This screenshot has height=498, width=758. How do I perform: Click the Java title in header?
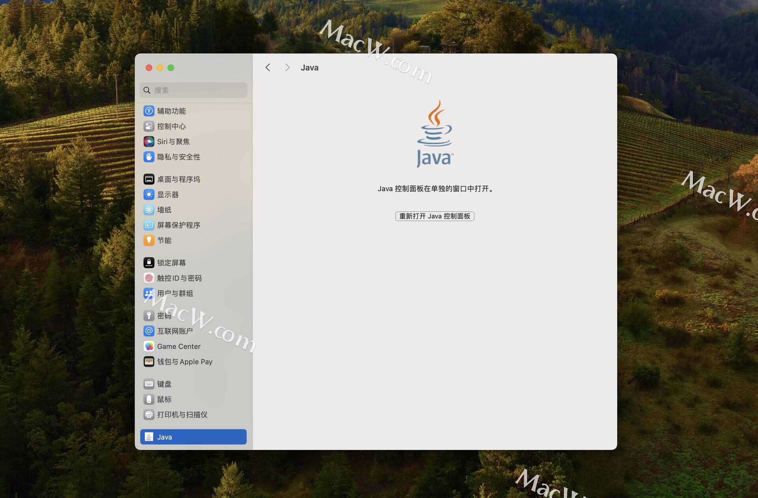(x=310, y=68)
